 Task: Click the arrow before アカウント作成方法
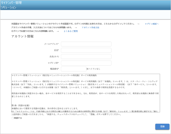pos(76,27)
